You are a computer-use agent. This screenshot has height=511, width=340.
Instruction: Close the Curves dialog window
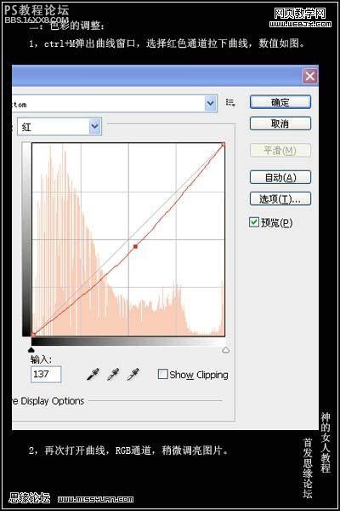click(309, 77)
